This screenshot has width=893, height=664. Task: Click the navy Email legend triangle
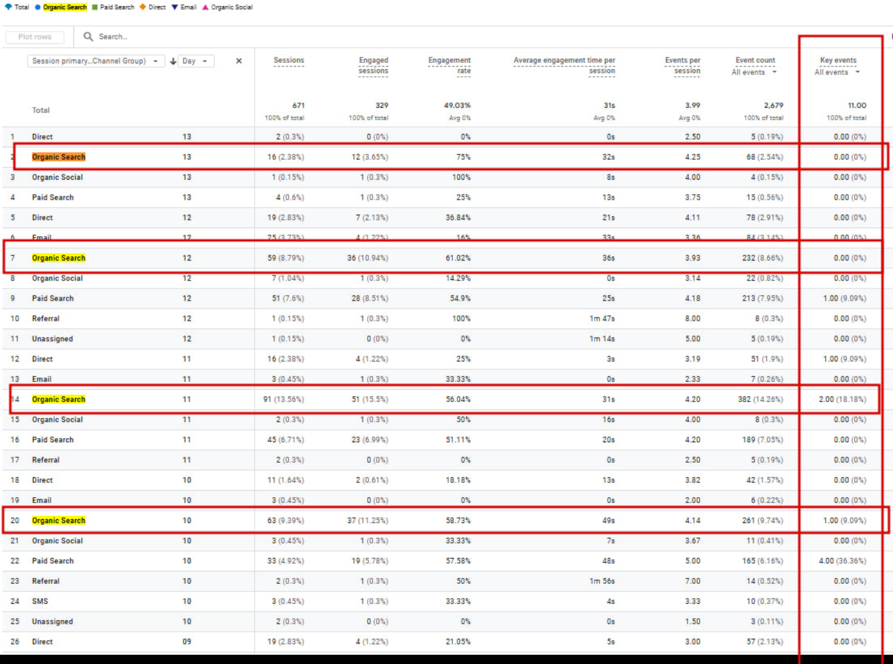174,7
